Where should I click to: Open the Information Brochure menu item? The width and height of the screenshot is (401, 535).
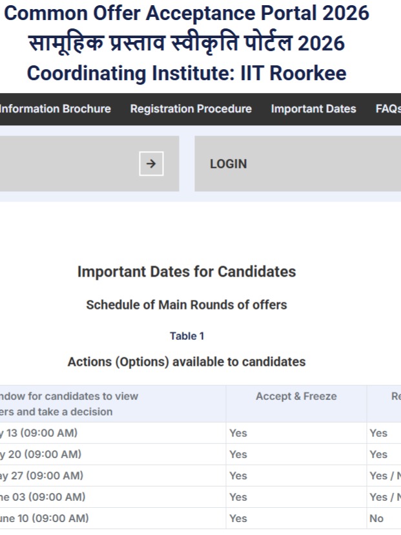[55, 109]
